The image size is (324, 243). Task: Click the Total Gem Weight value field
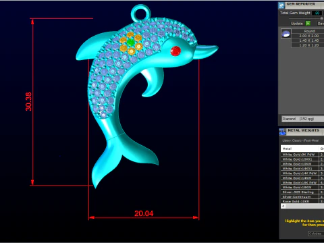click(x=317, y=13)
